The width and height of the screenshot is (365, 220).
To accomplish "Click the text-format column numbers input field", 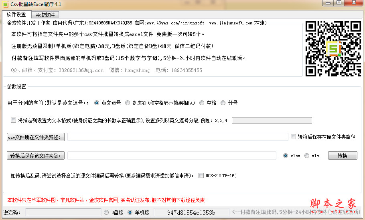I will coord(272,120).
